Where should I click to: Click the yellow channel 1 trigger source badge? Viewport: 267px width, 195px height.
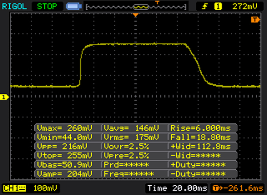(218, 7)
